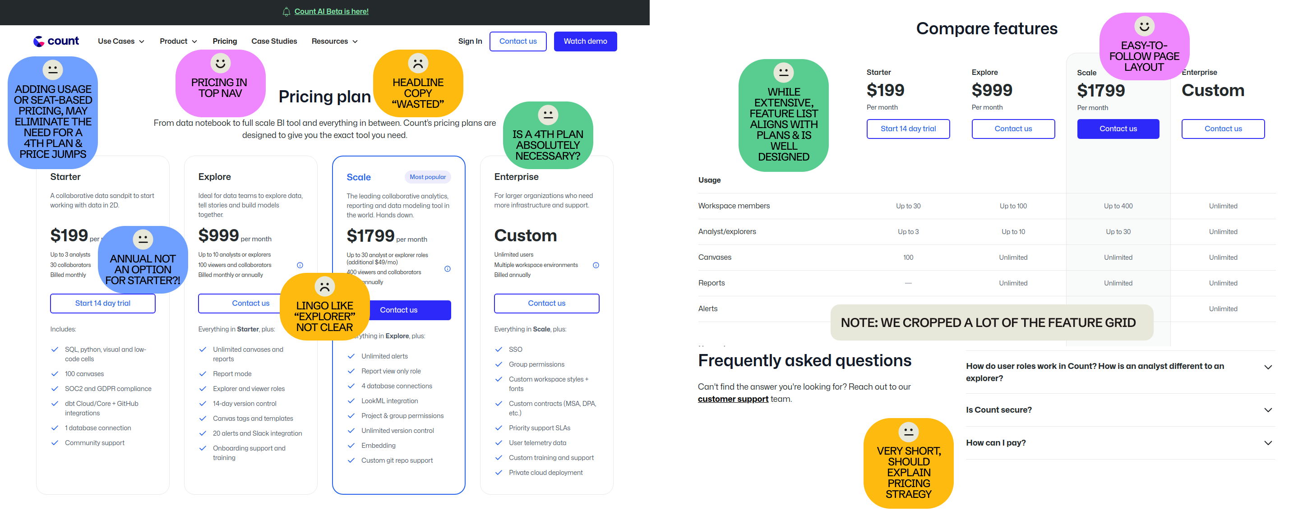The image size is (1312, 520).
Task: Select Pricing in the top navigation
Action: [225, 41]
